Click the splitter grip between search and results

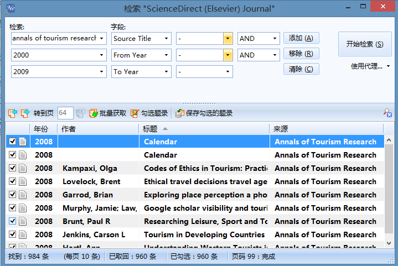point(199,103)
